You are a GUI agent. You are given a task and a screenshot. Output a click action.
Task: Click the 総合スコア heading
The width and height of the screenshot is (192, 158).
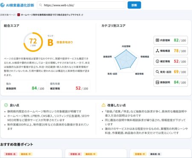pyautogui.click(x=12, y=26)
